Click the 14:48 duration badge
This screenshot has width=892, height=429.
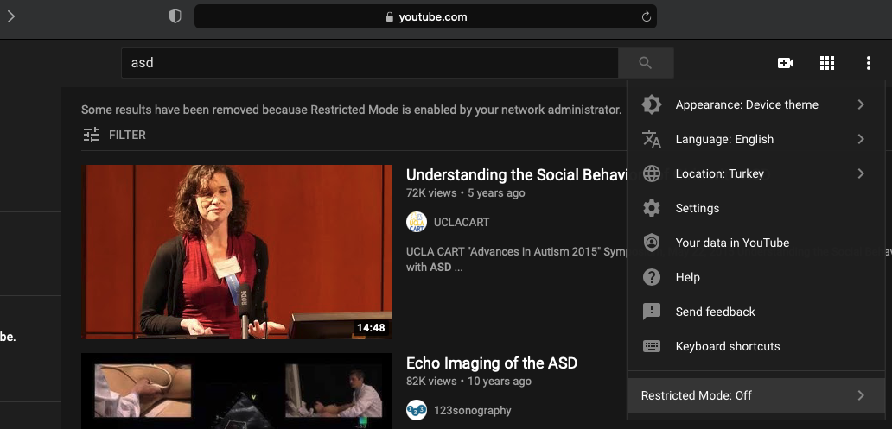point(371,328)
